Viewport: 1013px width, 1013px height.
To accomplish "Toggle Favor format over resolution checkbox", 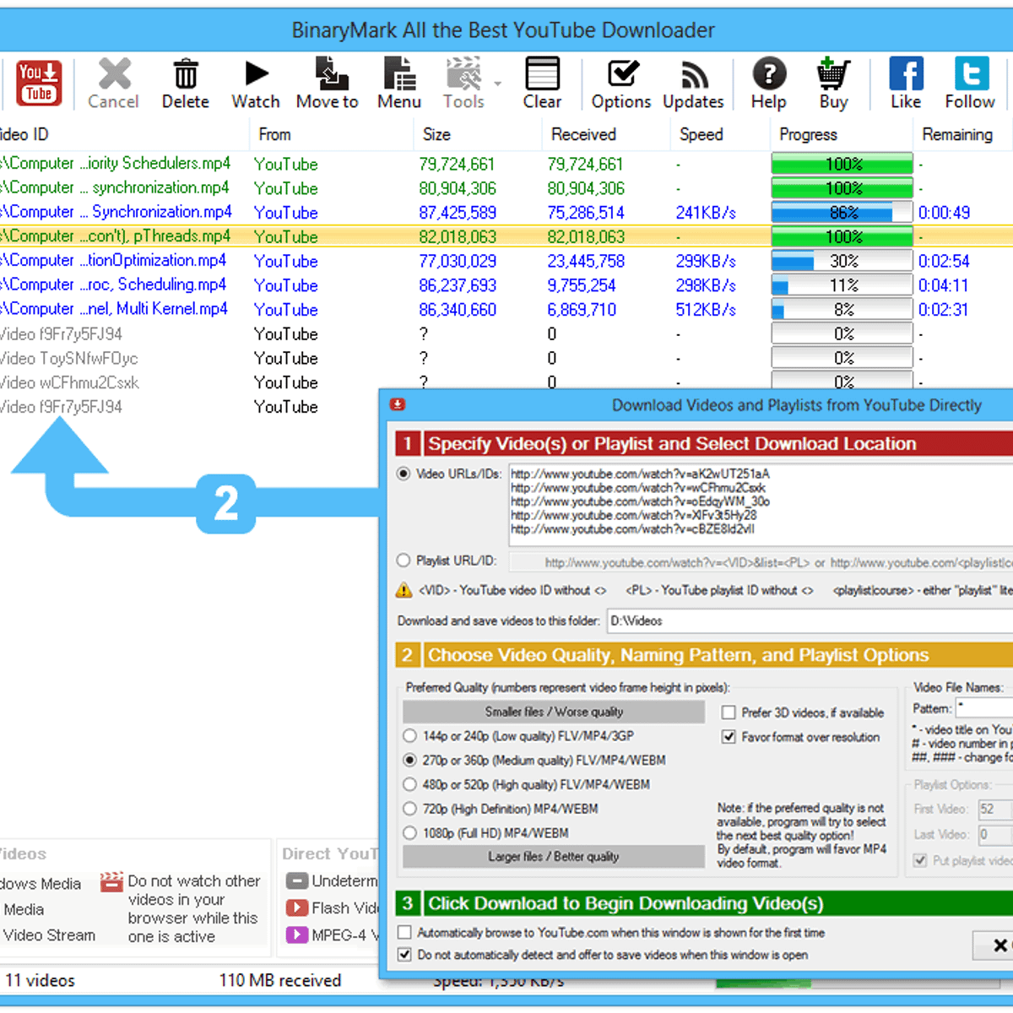I will [x=729, y=737].
